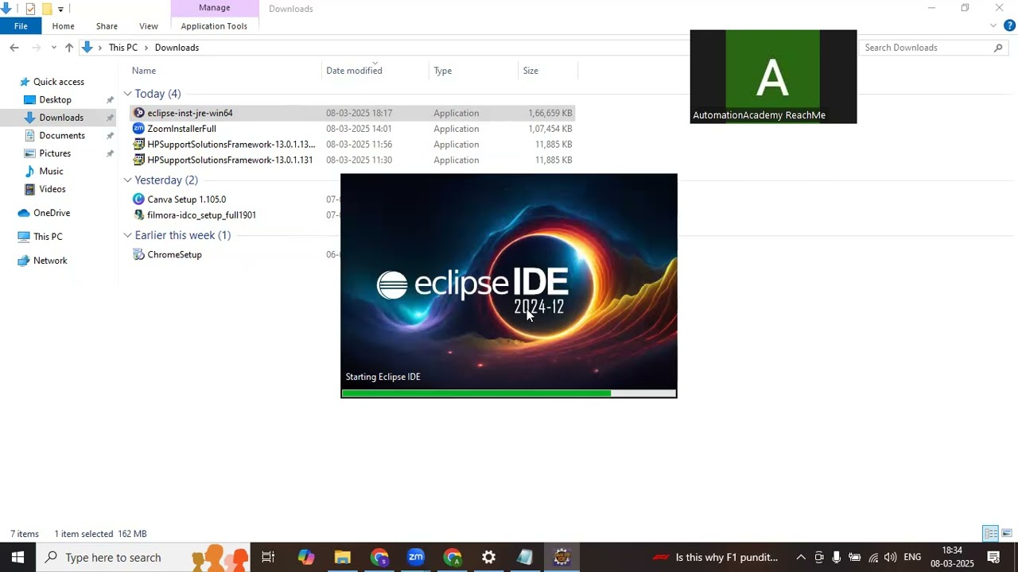Open the Application Tools tab
Screen dimensions: 1018x572
(x=214, y=26)
